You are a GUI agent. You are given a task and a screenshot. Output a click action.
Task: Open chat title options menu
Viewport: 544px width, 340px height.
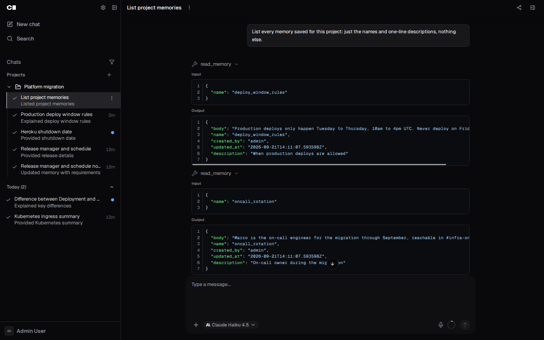click(189, 8)
